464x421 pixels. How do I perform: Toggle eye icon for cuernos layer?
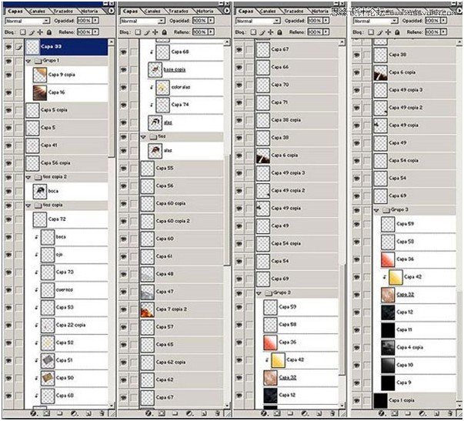click(x=8, y=290)
